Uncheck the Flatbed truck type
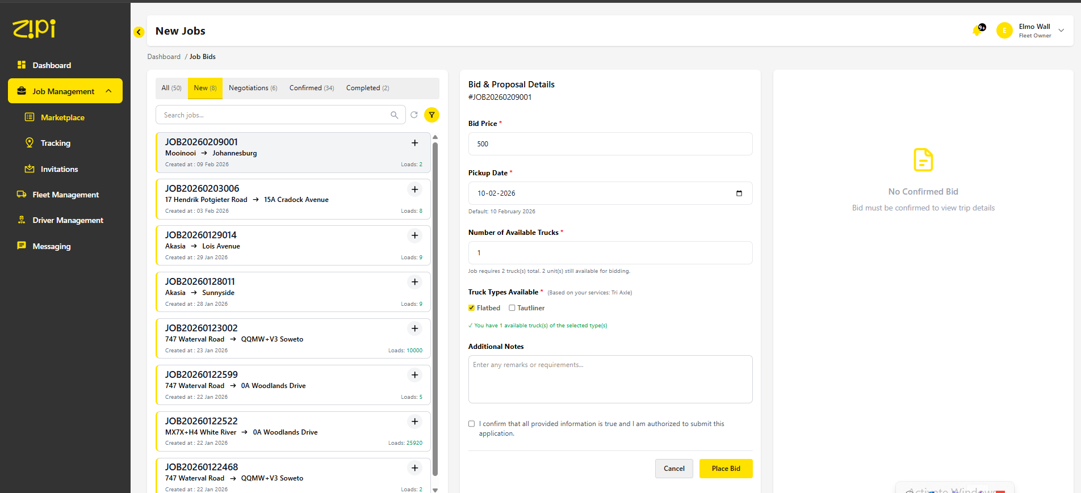The image size is (1081, 493). tap(472, 308)
